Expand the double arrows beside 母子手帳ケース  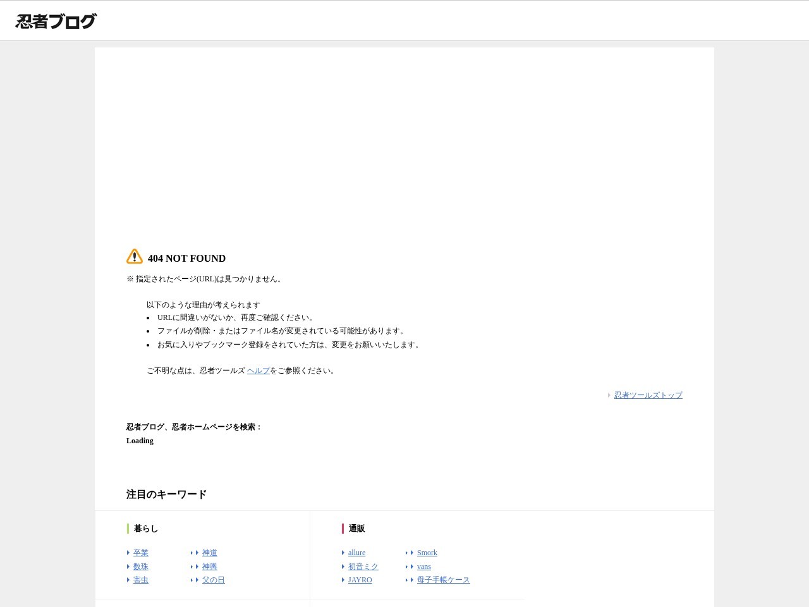409,580
